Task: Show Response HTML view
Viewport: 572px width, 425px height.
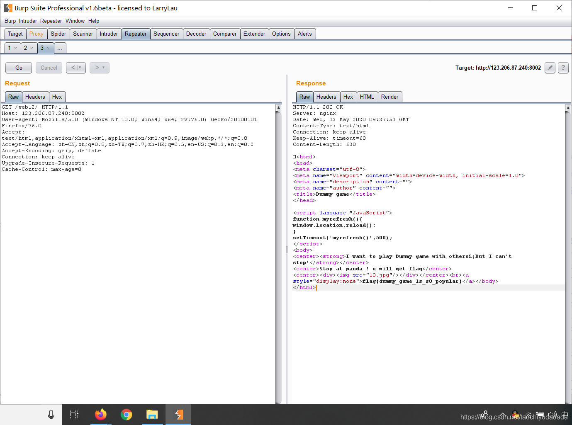Action: [367, 97]
